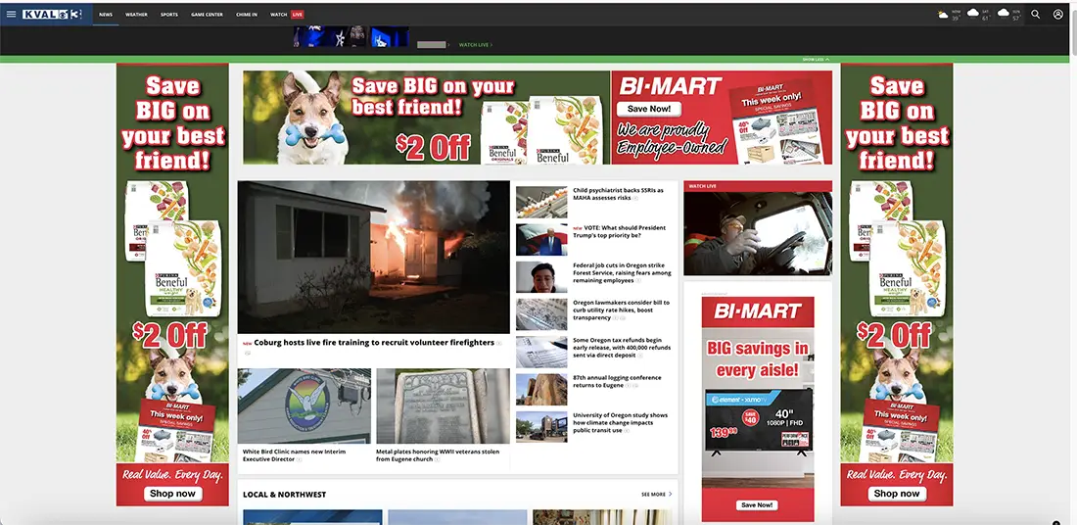Open the tax refunds story thumbnail
Screen dimensions: 1077x525
(x=541, y=352)
